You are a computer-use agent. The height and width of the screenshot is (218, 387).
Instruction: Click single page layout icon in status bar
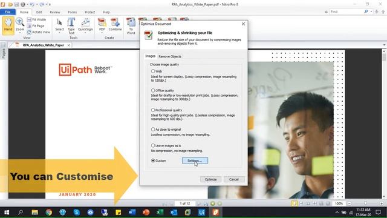[294, 203]
